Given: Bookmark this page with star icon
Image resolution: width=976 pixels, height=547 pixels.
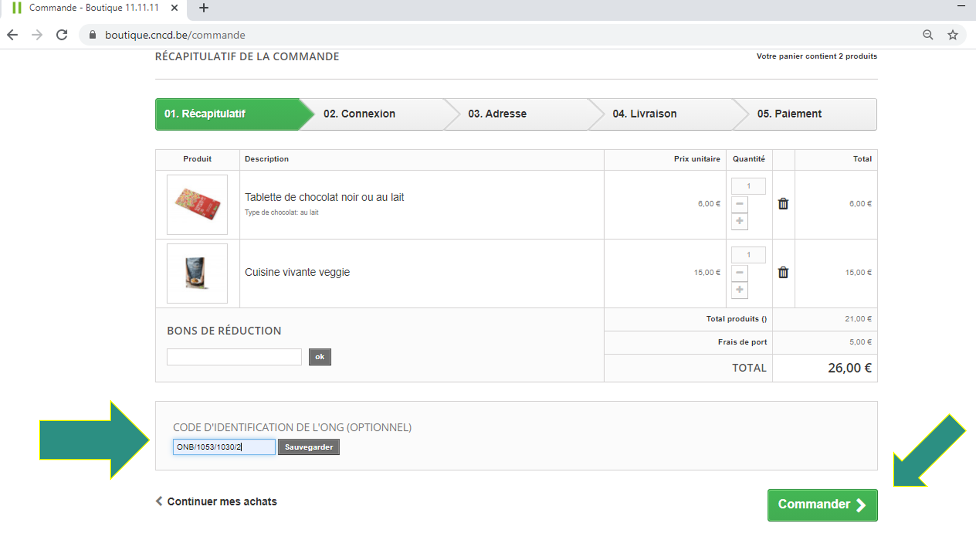Looking at the screenshot, I should click(952, 35).
